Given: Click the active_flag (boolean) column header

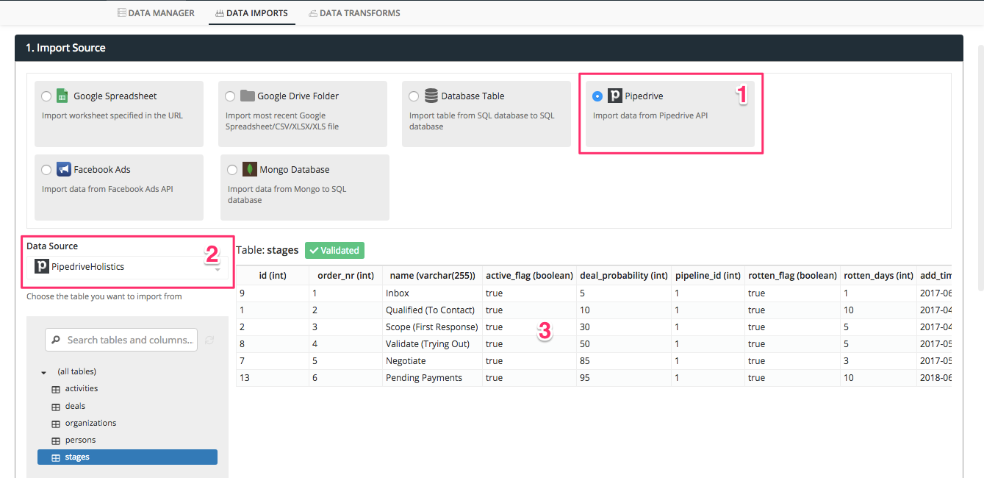Looking at the screenshot, I should (530, 276).
